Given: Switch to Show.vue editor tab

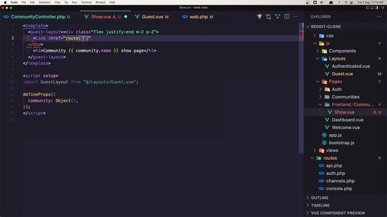Looking at the screenshot, I should tap(106, 17).
